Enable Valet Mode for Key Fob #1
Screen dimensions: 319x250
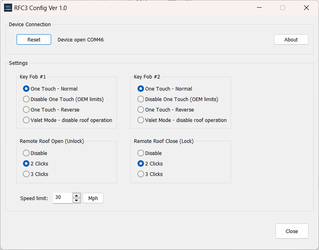pyautogui.click(x=67, y=120)
